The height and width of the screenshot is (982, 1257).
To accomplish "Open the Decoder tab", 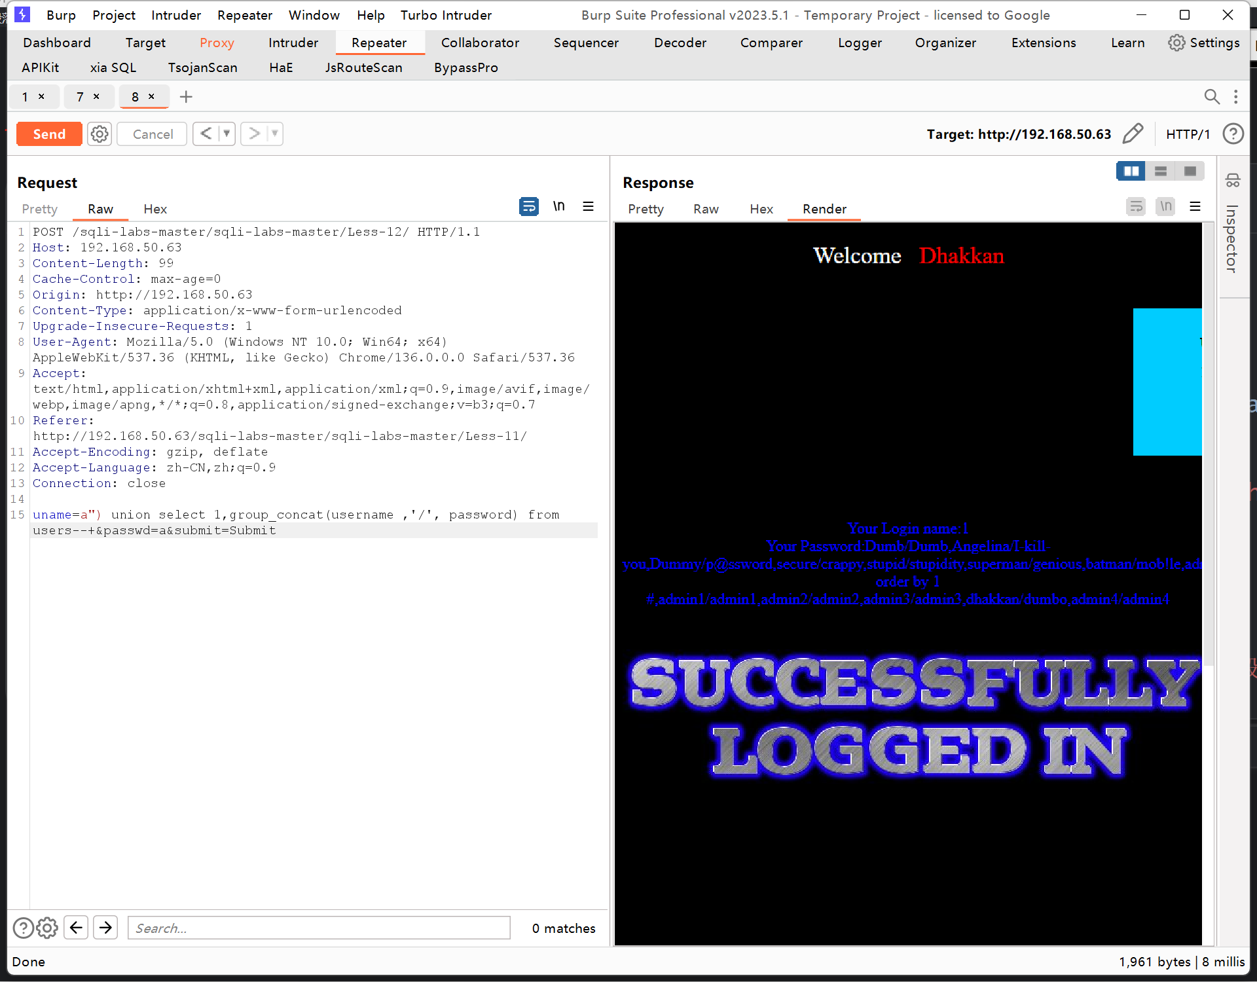I will tap(680, 43).
